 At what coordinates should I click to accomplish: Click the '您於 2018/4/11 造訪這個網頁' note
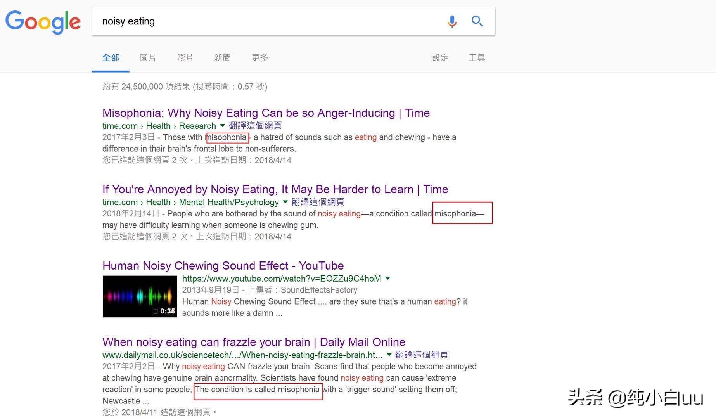pos(160,412)
